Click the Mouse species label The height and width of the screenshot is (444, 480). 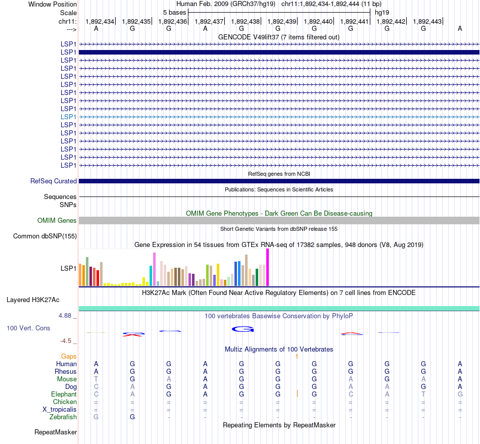[x=67, y=379]
